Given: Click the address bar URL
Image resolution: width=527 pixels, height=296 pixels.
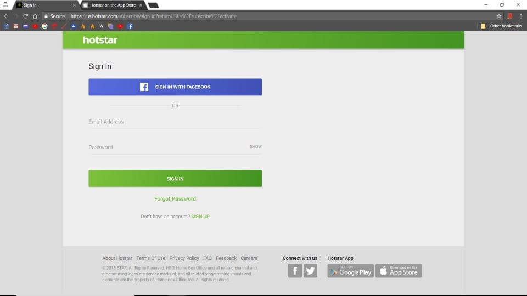Looking at the screenshot, I should [x=153, y=16].
